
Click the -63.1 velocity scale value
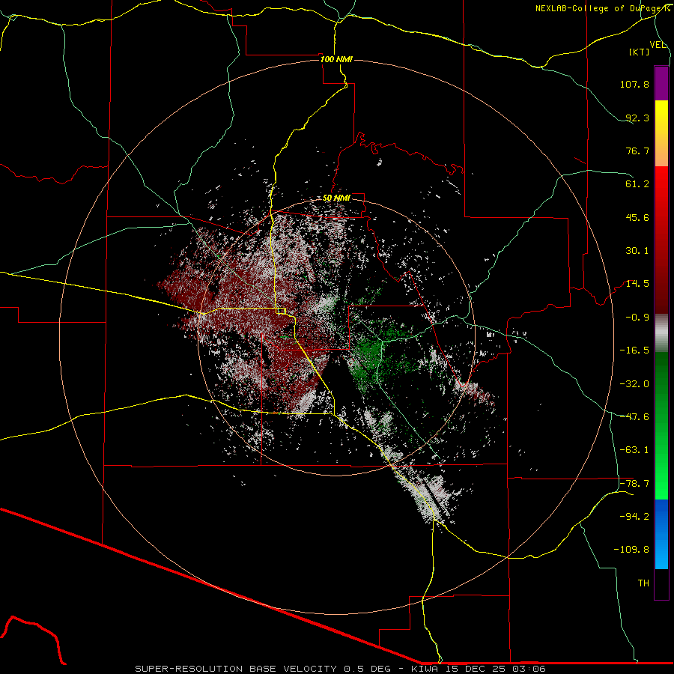[x=634, y=450]
